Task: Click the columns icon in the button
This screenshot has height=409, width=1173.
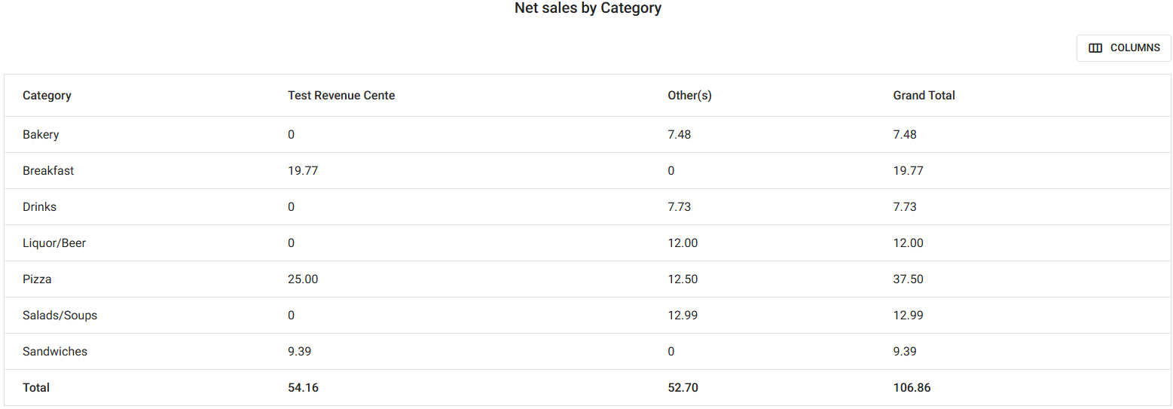Action: point(1095,48)
